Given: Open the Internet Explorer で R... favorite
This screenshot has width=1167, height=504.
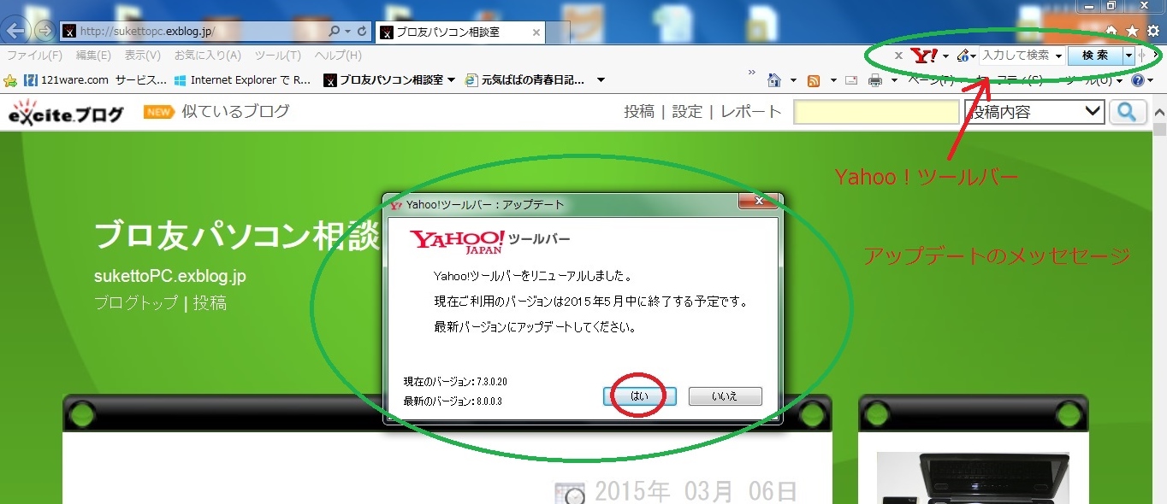Looking at the screenshot, I should tap(242, 80).
